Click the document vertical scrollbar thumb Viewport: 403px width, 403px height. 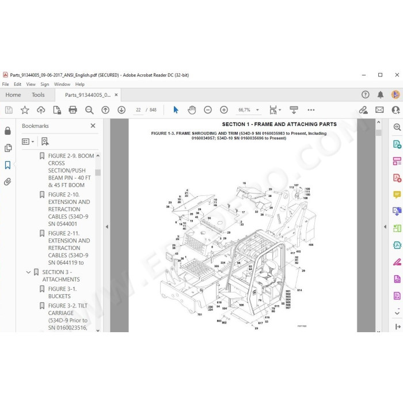(x=378, y=132)
